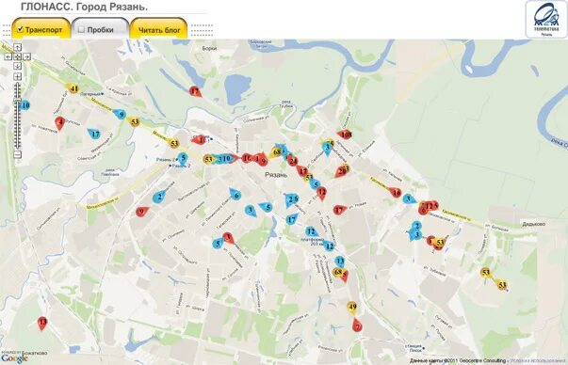568x365 pixels.
Task: Select red route 16 marker on Касимовское шоссе
Action: (x=396, y=193)
